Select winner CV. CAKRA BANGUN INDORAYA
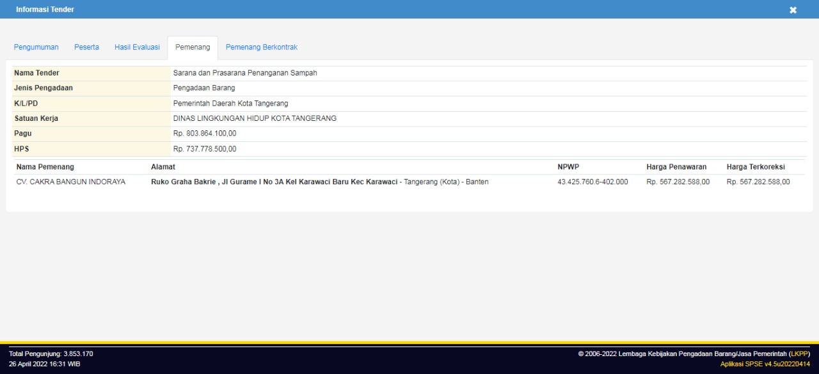Viewport: 819px width, 374px height. 71,182
